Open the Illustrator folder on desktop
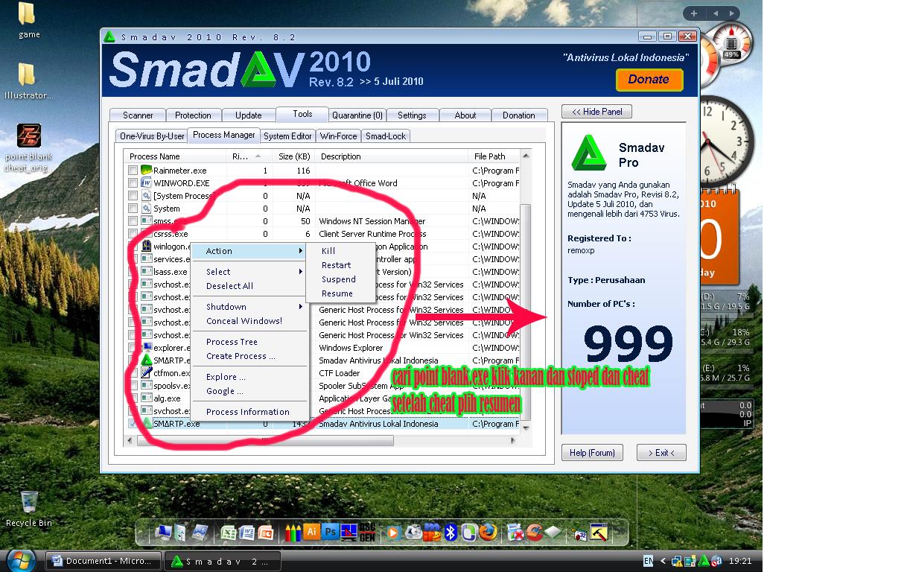907x572 pixels. click(x=28, y=80)
